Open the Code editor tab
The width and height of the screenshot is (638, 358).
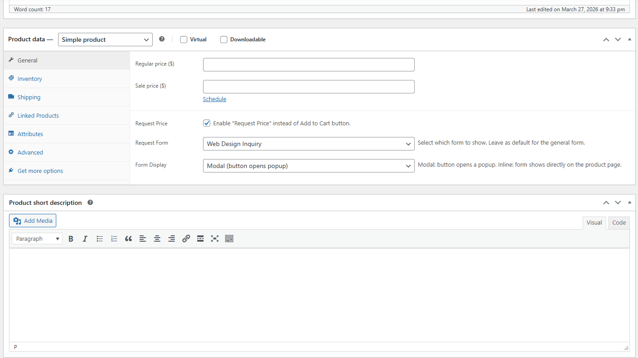tap(619, 222)
